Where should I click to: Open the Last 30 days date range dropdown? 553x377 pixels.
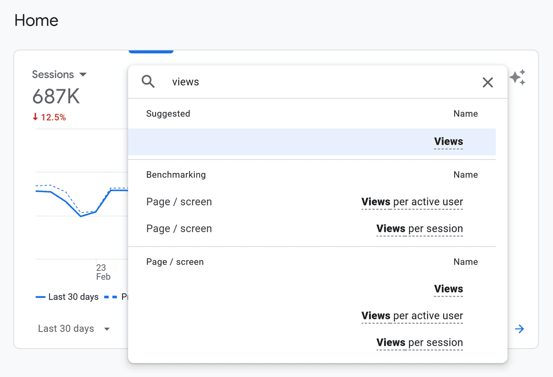pos(74,328)
